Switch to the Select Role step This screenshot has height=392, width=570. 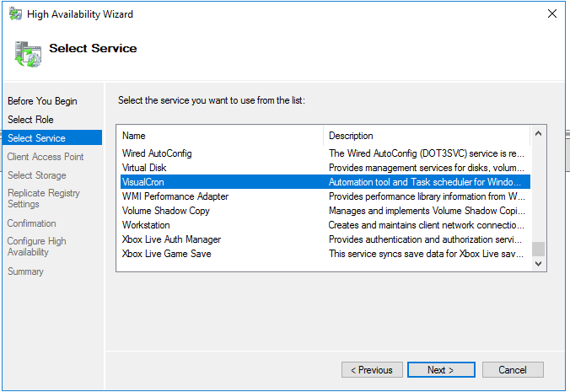30,120
